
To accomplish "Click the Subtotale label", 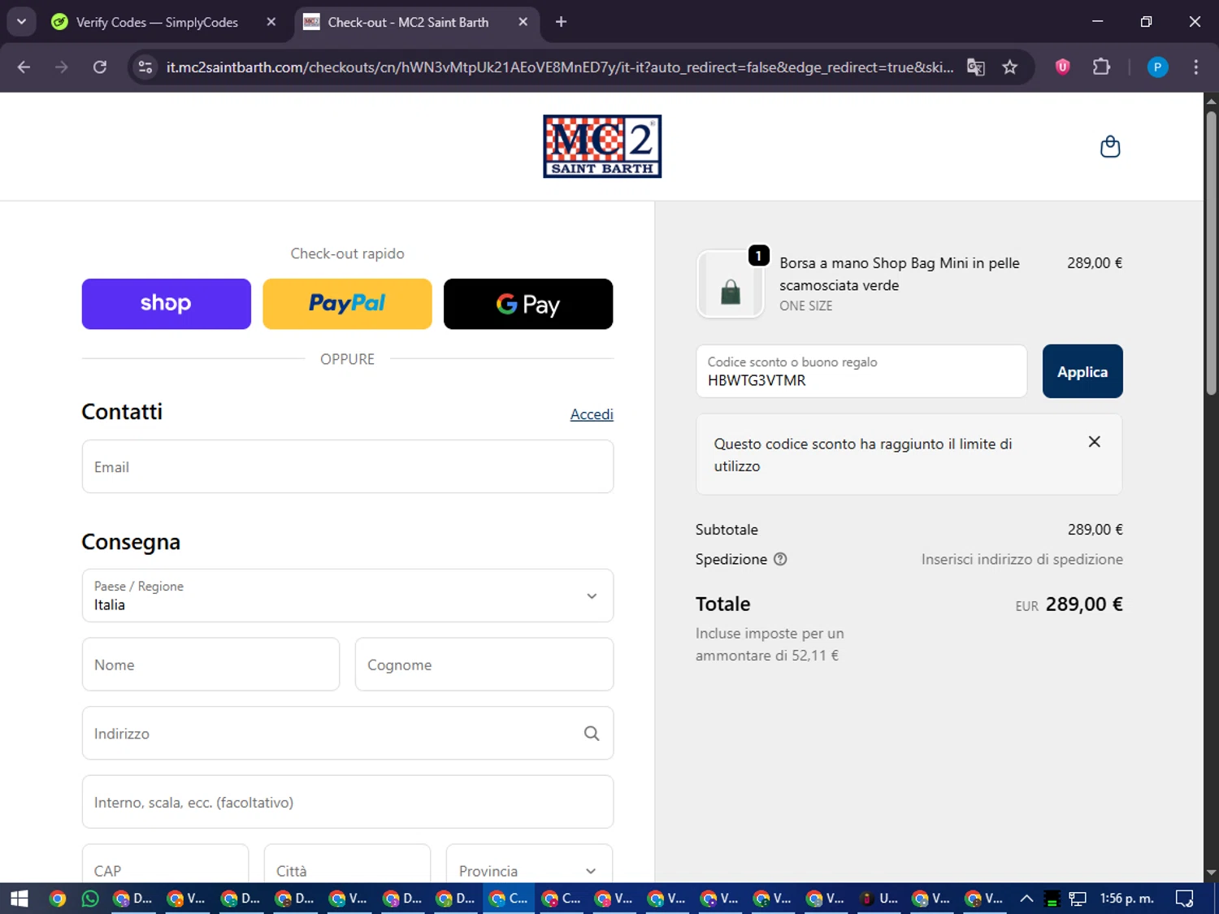I will pos(727,530).
